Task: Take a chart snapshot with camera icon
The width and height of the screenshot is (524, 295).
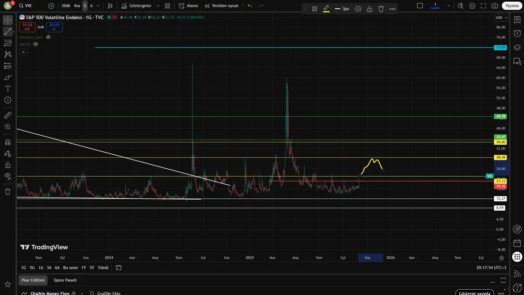Action: pos(494,6)
